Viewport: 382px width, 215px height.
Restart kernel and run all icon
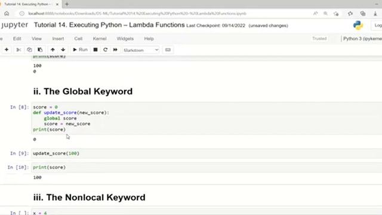click(115, 50)
